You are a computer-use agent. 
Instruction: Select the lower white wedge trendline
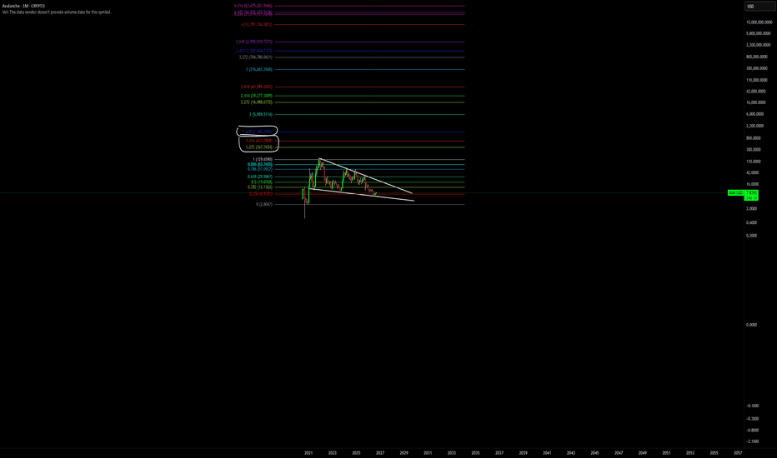tap(362, 195)
